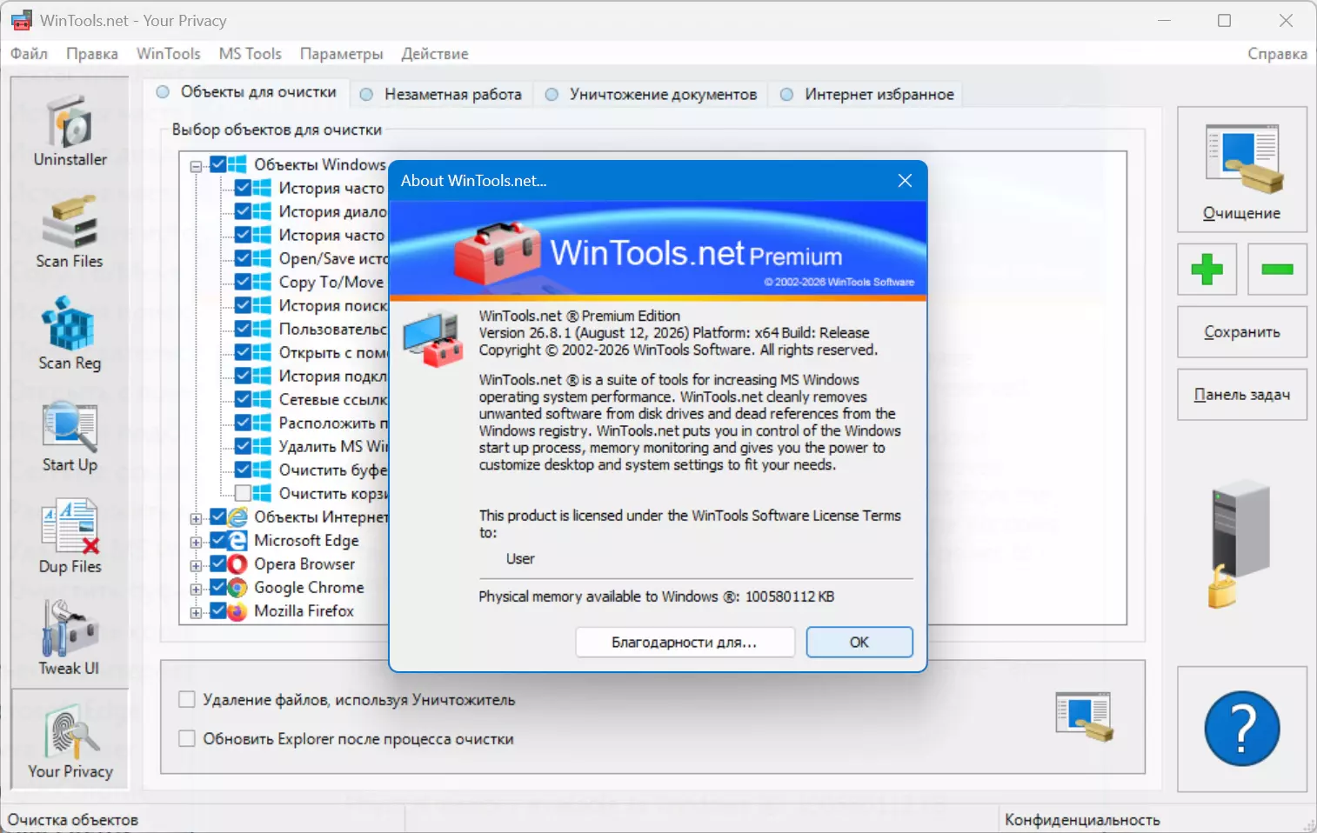Click the Благодарности для... button
The width and height of the screenshot is (1317, 833).
[x=685, y=643]
